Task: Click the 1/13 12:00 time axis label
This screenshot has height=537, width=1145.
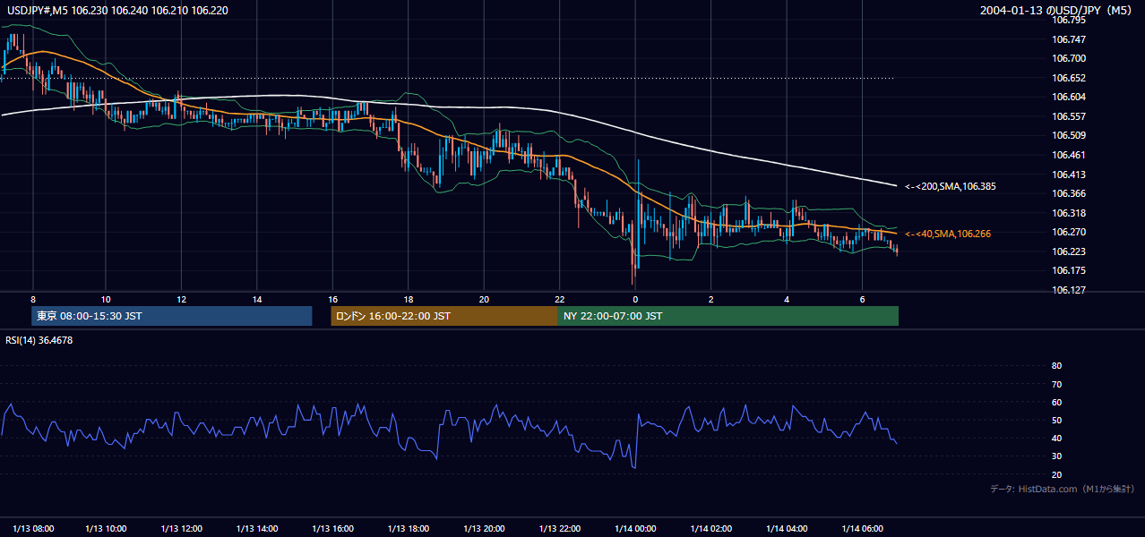Action: pyautogui.click(x=181, y=528)
